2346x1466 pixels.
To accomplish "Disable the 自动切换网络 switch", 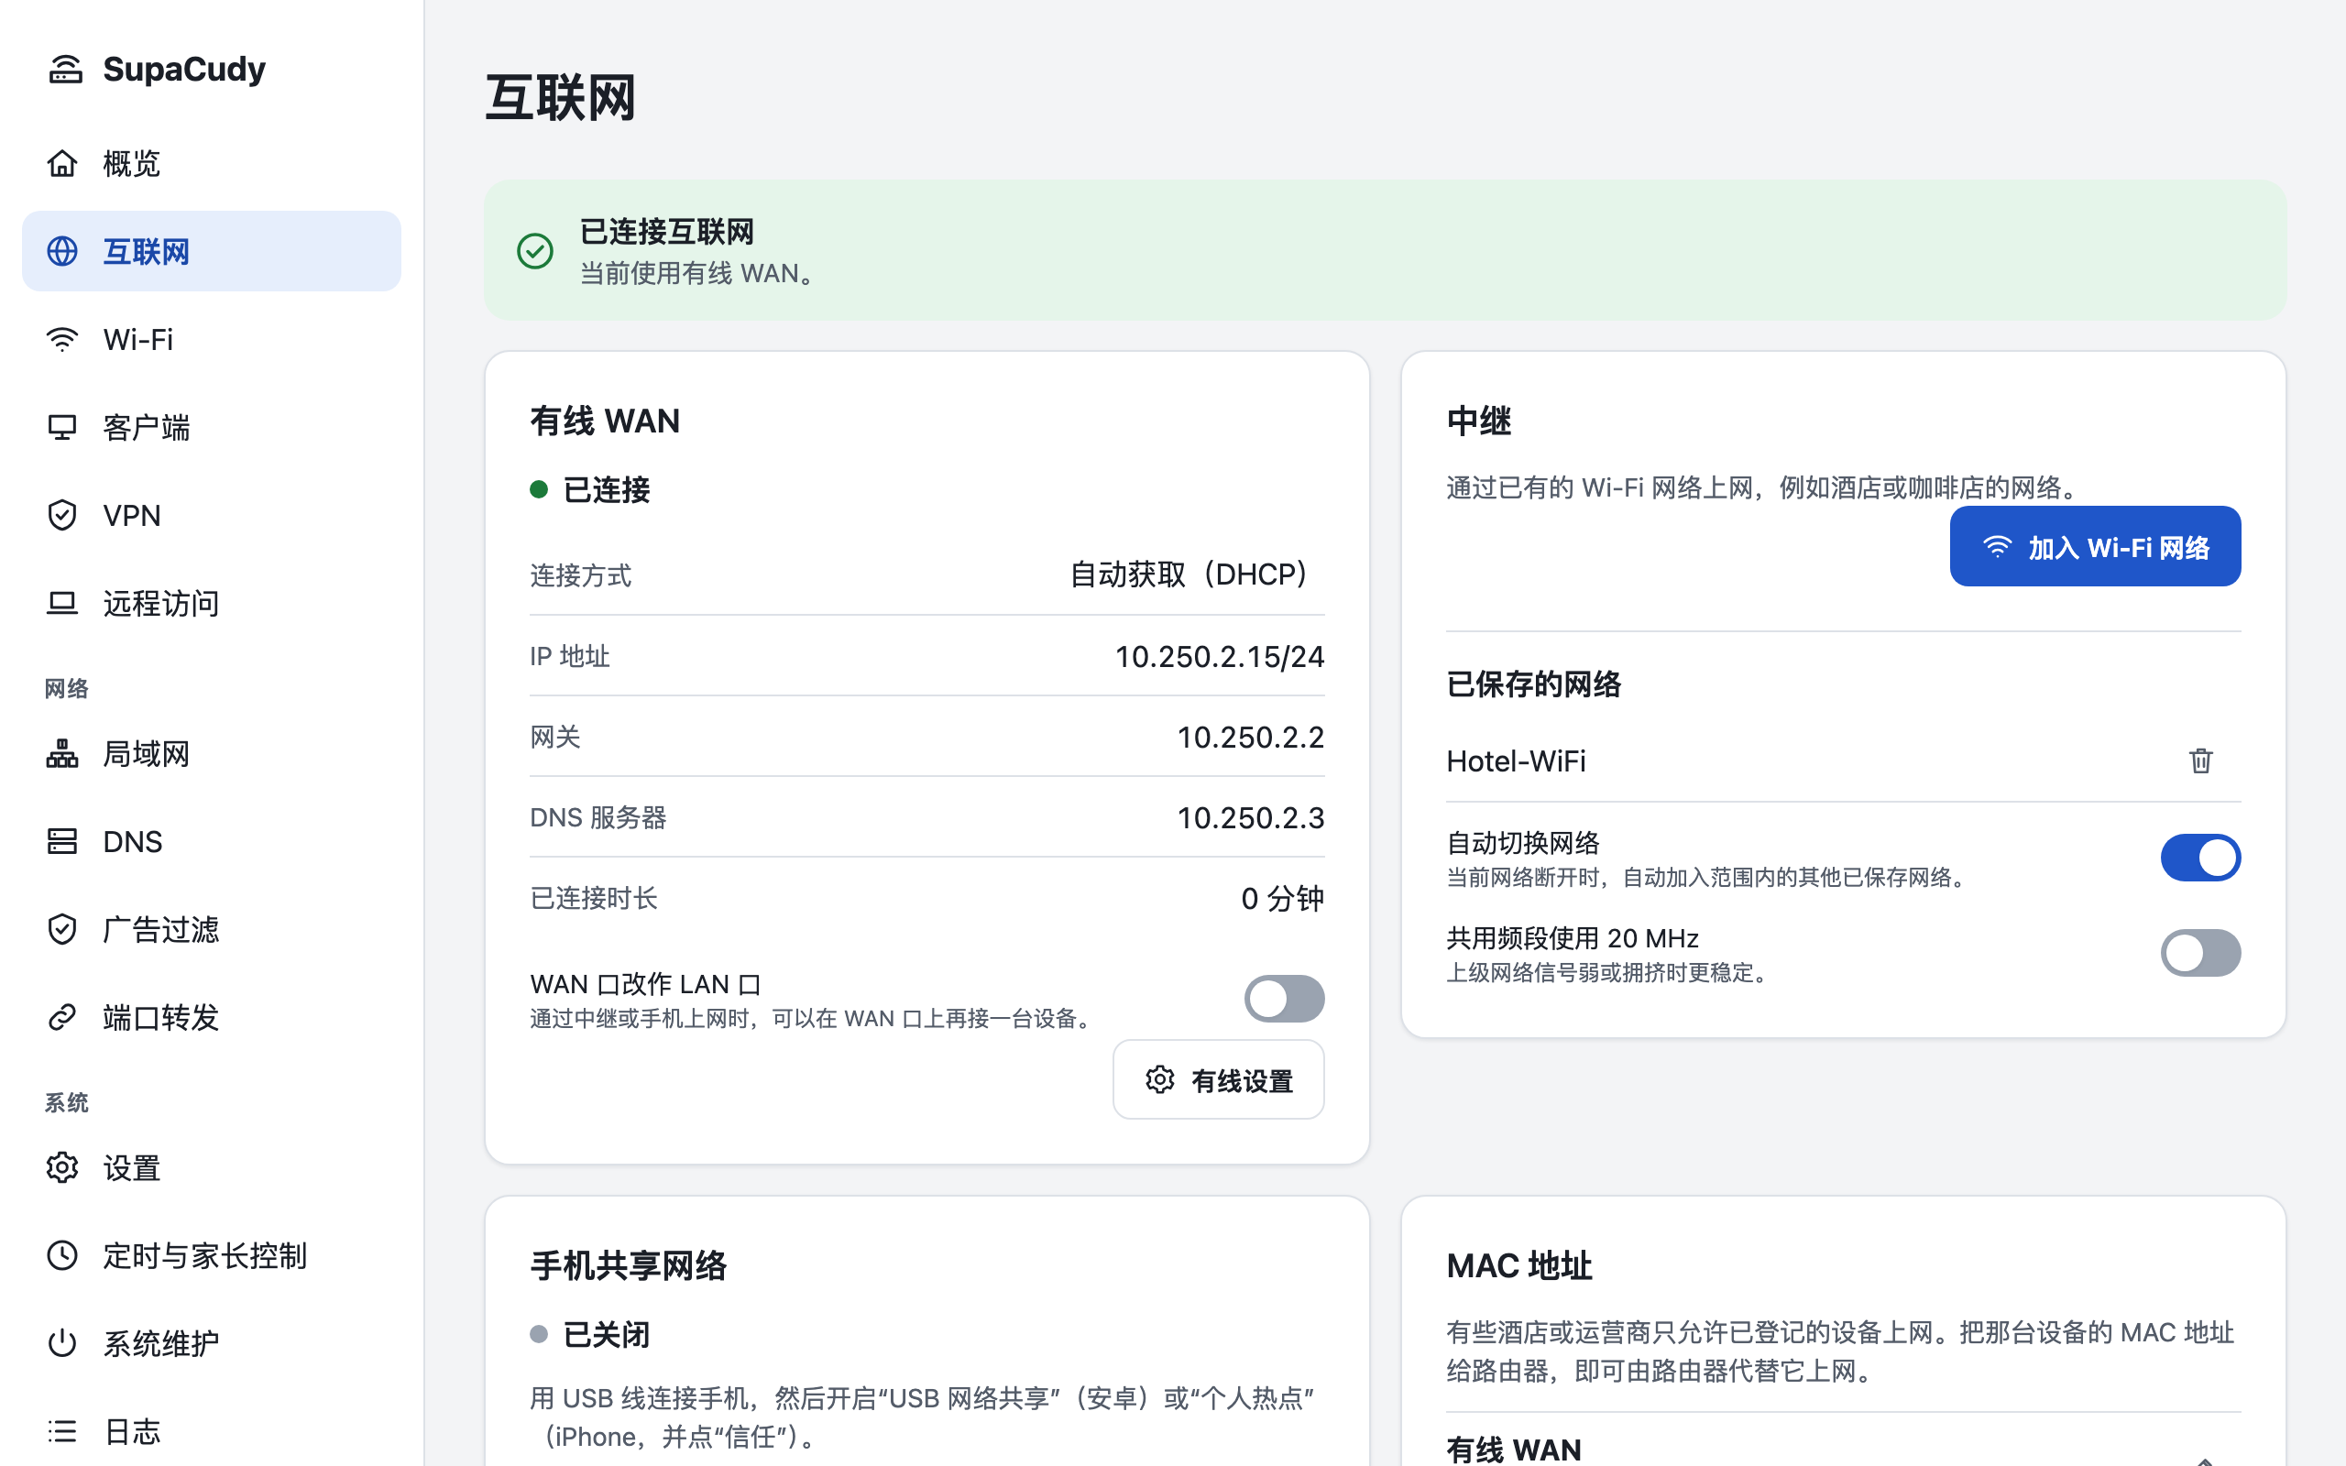I will (x=2200, y=859).
